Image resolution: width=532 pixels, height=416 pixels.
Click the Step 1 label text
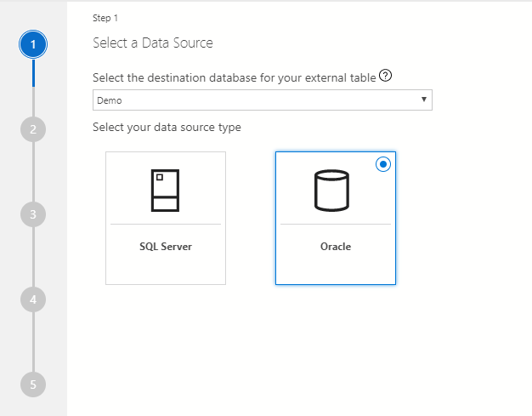click(105, 18)
